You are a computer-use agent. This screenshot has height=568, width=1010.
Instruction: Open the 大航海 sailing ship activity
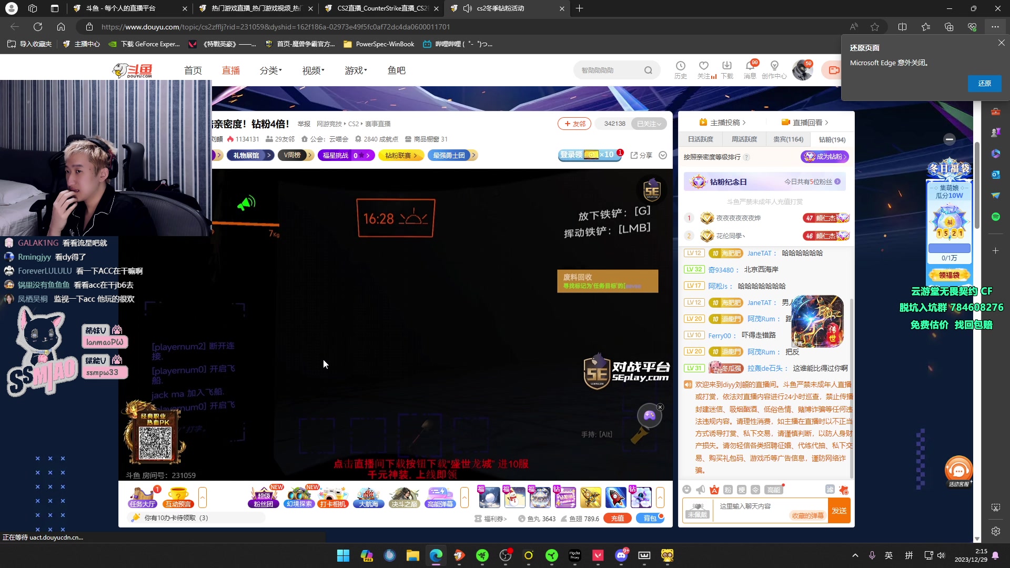click(369, 497)
